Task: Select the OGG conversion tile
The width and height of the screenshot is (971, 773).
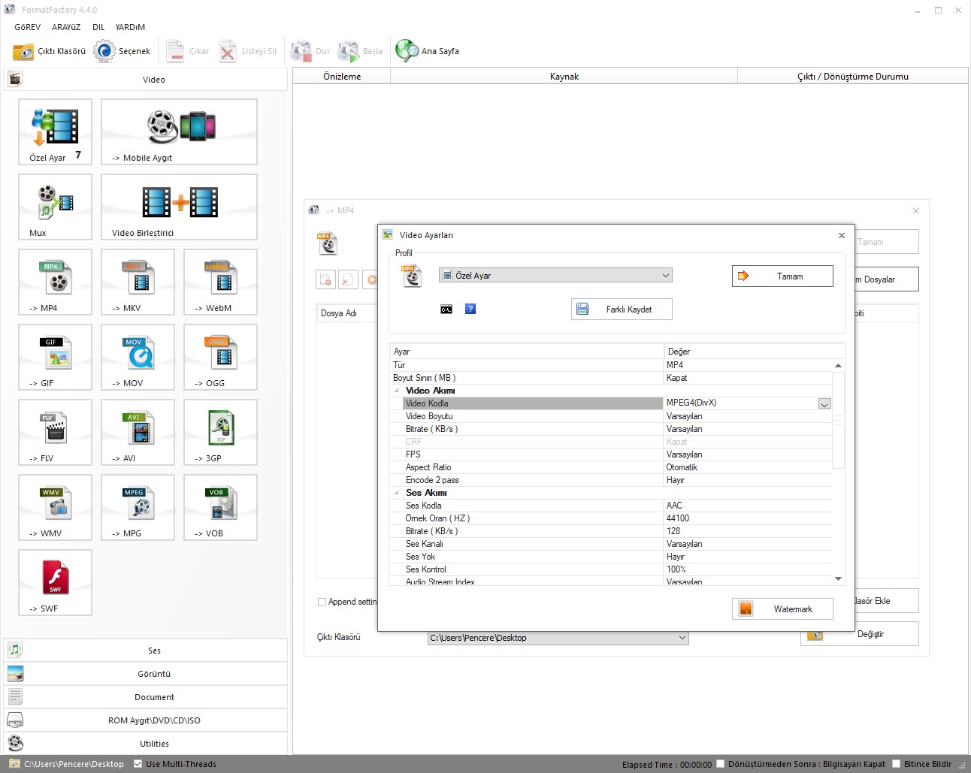Action: point(220,357)
